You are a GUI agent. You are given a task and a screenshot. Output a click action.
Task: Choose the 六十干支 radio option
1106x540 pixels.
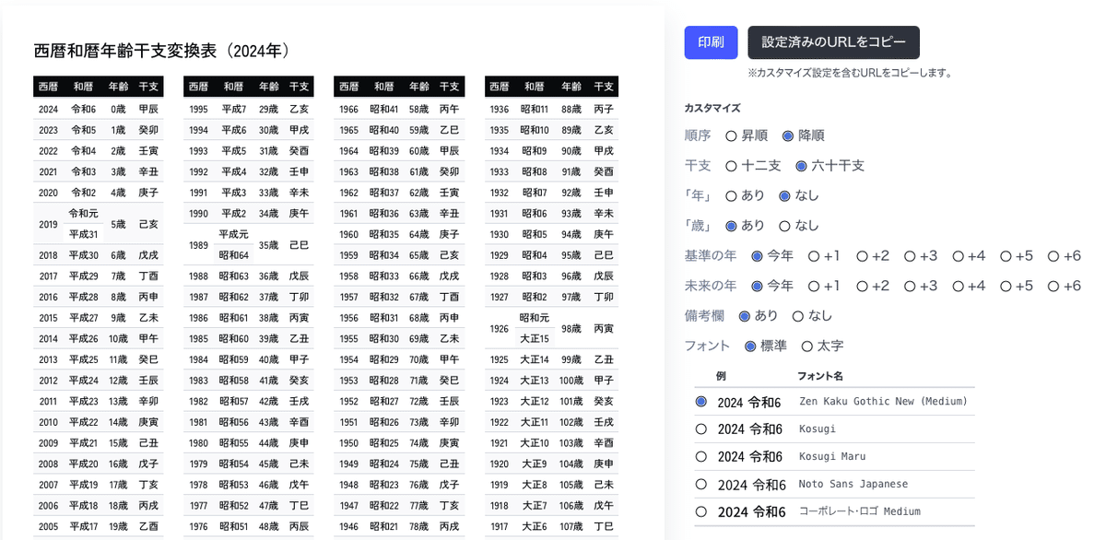(x=802, y=166)
